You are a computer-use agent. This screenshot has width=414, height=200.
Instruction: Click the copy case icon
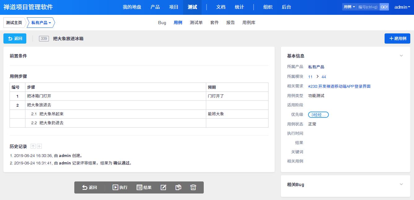[178, 187]
